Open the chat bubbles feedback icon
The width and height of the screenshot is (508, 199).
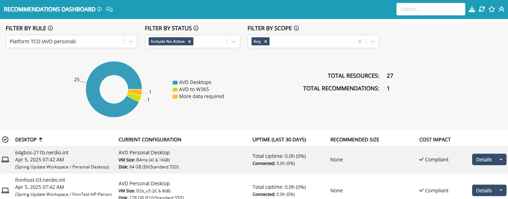pos(109,9)
